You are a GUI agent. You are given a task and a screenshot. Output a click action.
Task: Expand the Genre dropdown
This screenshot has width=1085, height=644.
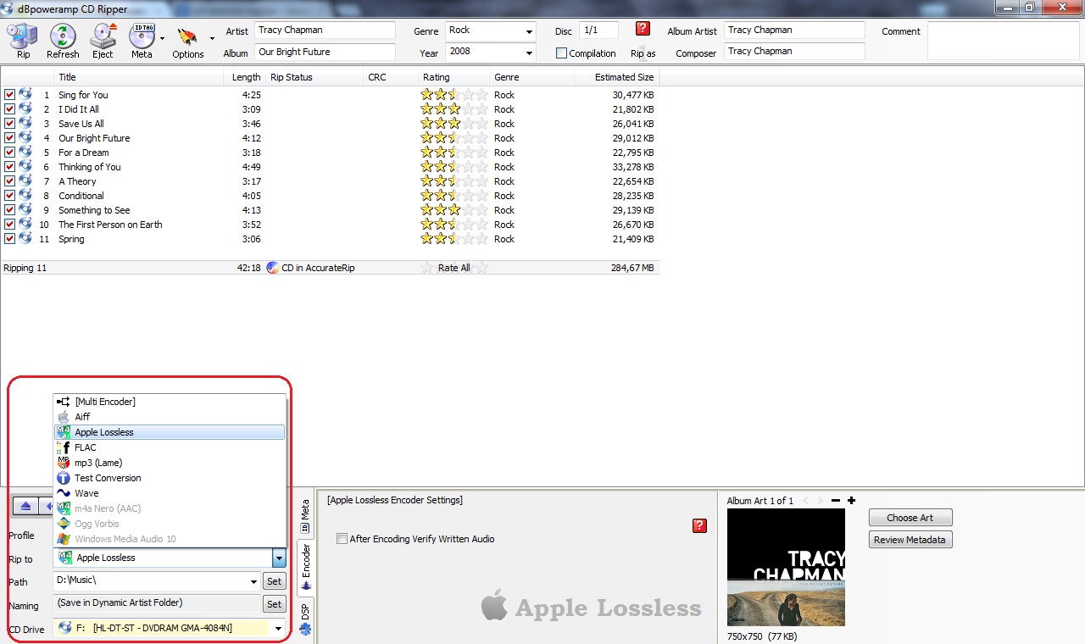529,31
